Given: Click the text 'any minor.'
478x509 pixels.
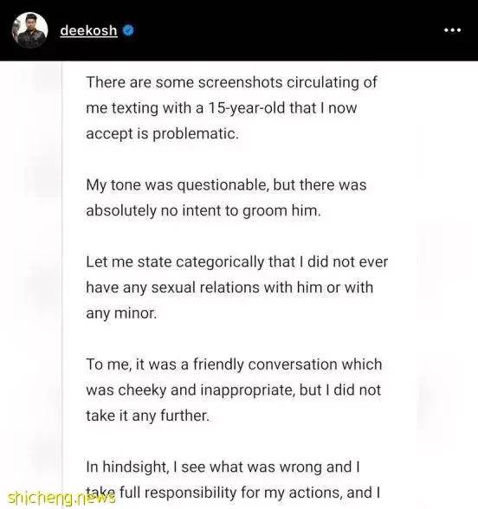Looking at the screenshot, I should (121, 313).
